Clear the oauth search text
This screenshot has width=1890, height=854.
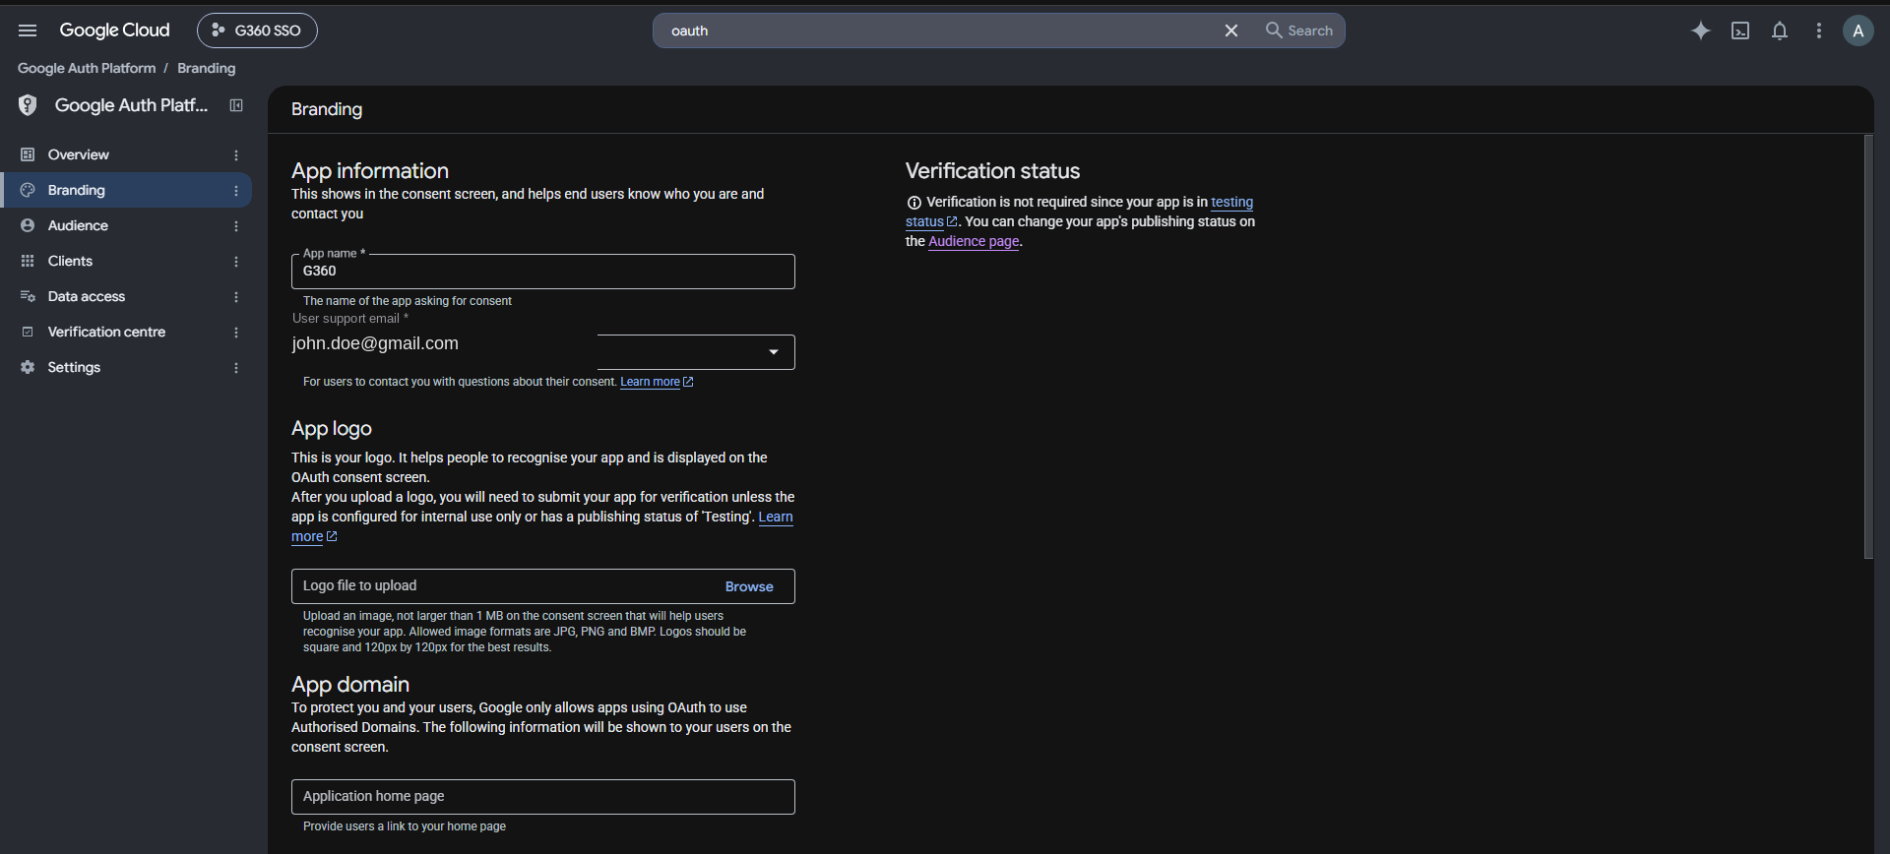1230,30
